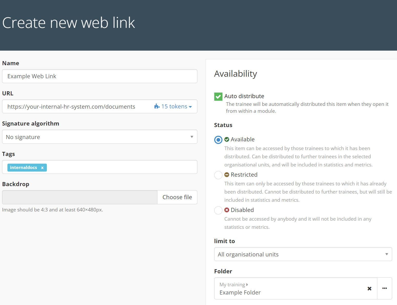The image size is (397, 305).
Task: Click the empty area of Tags field
Action: pyautogui.click(x=120, y=167)
